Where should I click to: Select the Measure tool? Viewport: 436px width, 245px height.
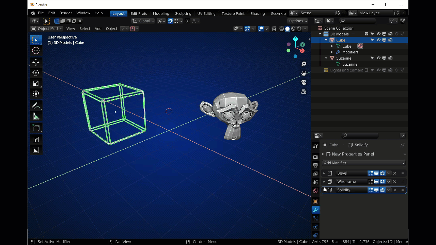(x=36, y=116)
